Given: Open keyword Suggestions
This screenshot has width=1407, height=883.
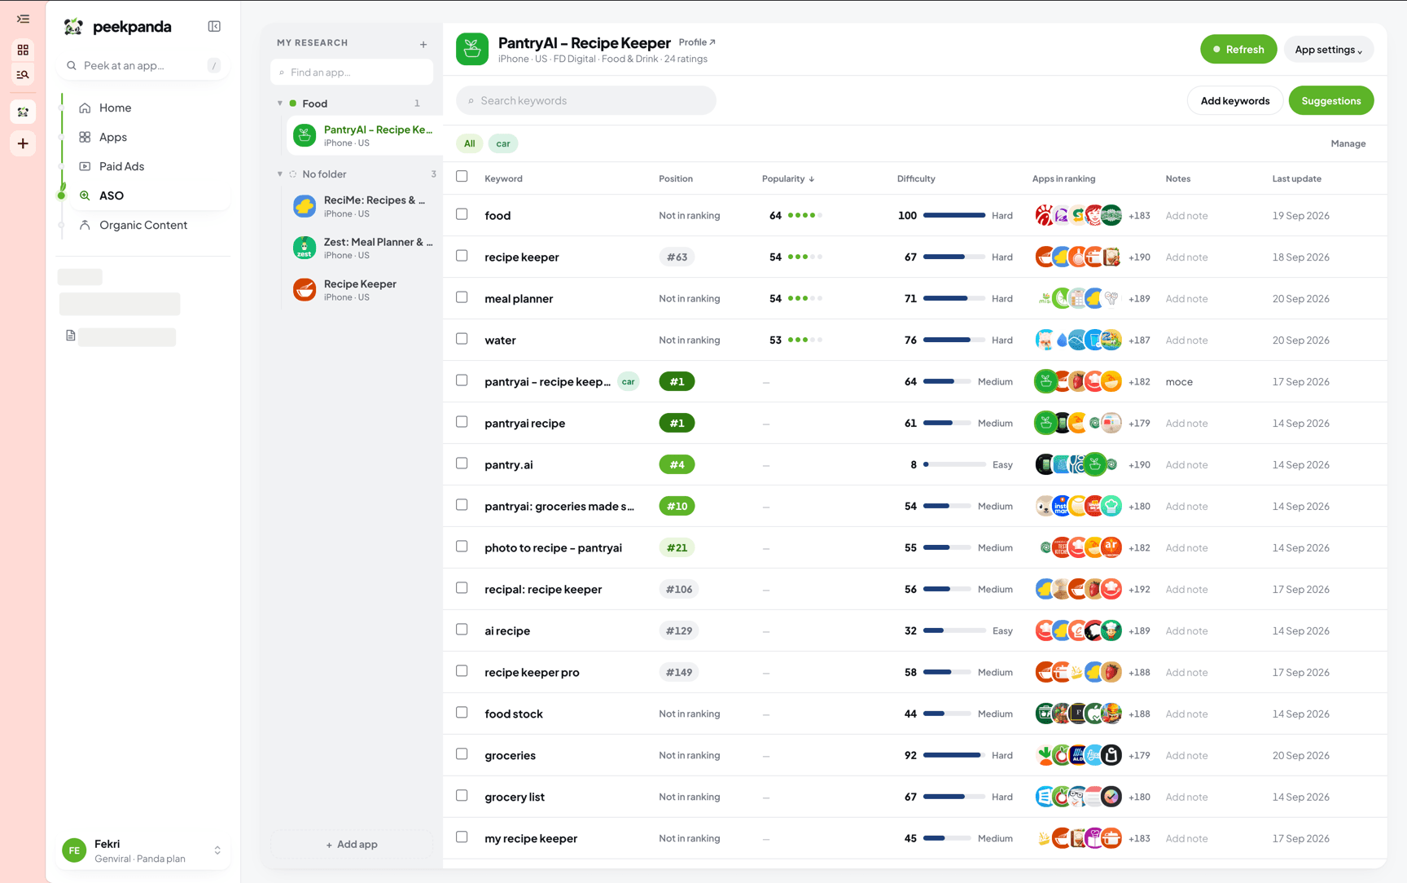Looking at the screenshot, I should pyautogui.click(x=1330, y=101).
